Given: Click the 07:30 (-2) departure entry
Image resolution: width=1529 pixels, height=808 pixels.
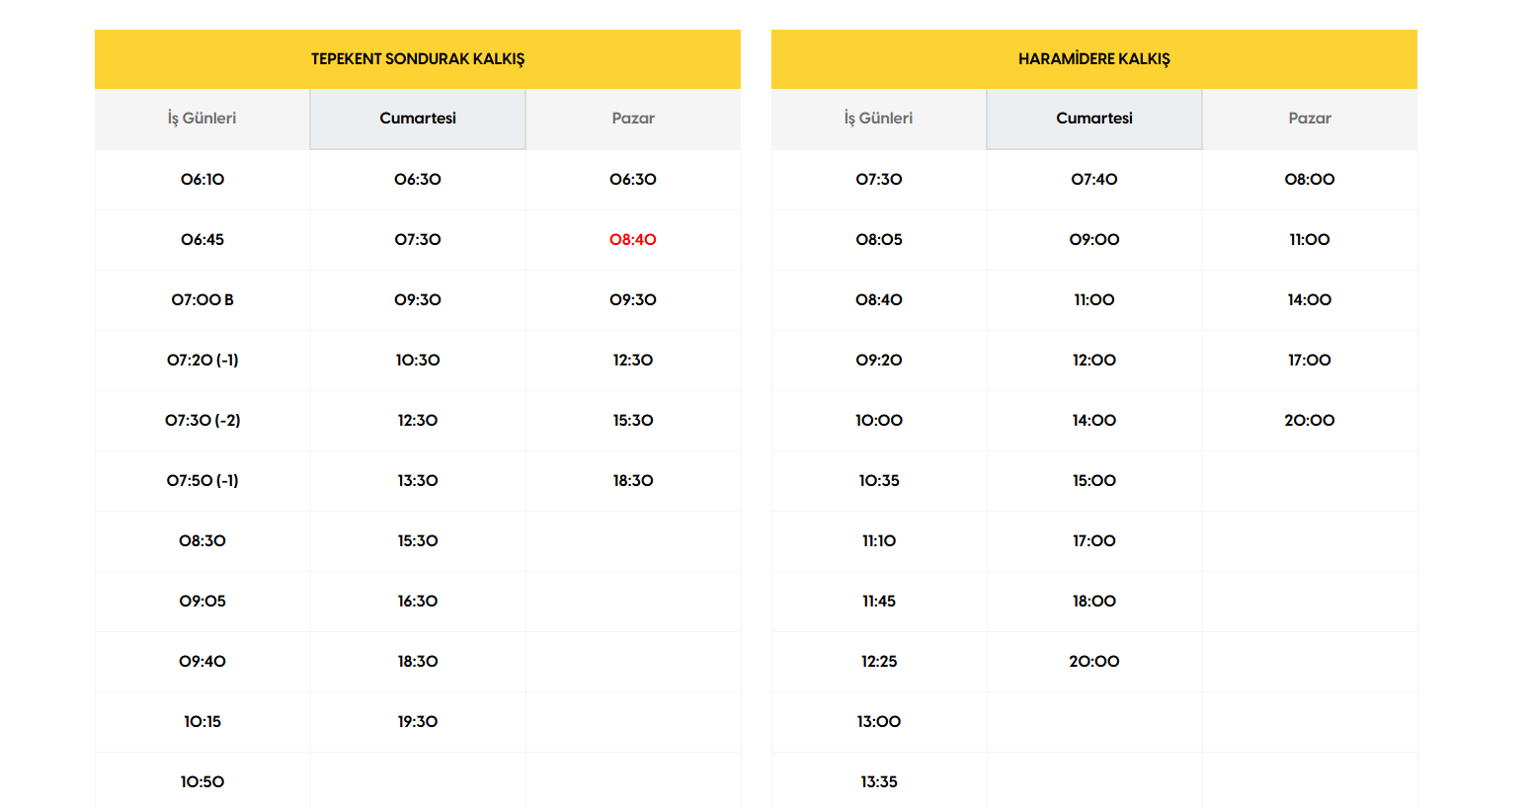Looking at the screenshot, I should (x=202, y=421).
